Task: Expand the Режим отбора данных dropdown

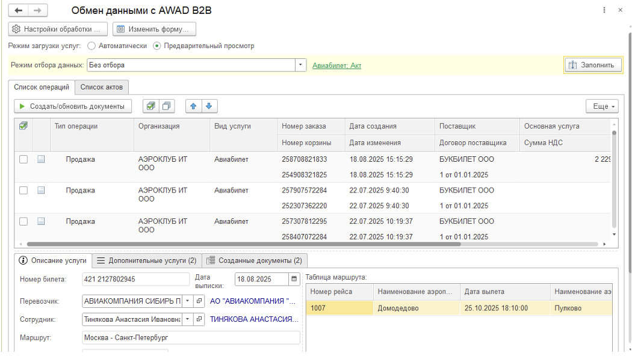Action: click(x=300, y=65)
